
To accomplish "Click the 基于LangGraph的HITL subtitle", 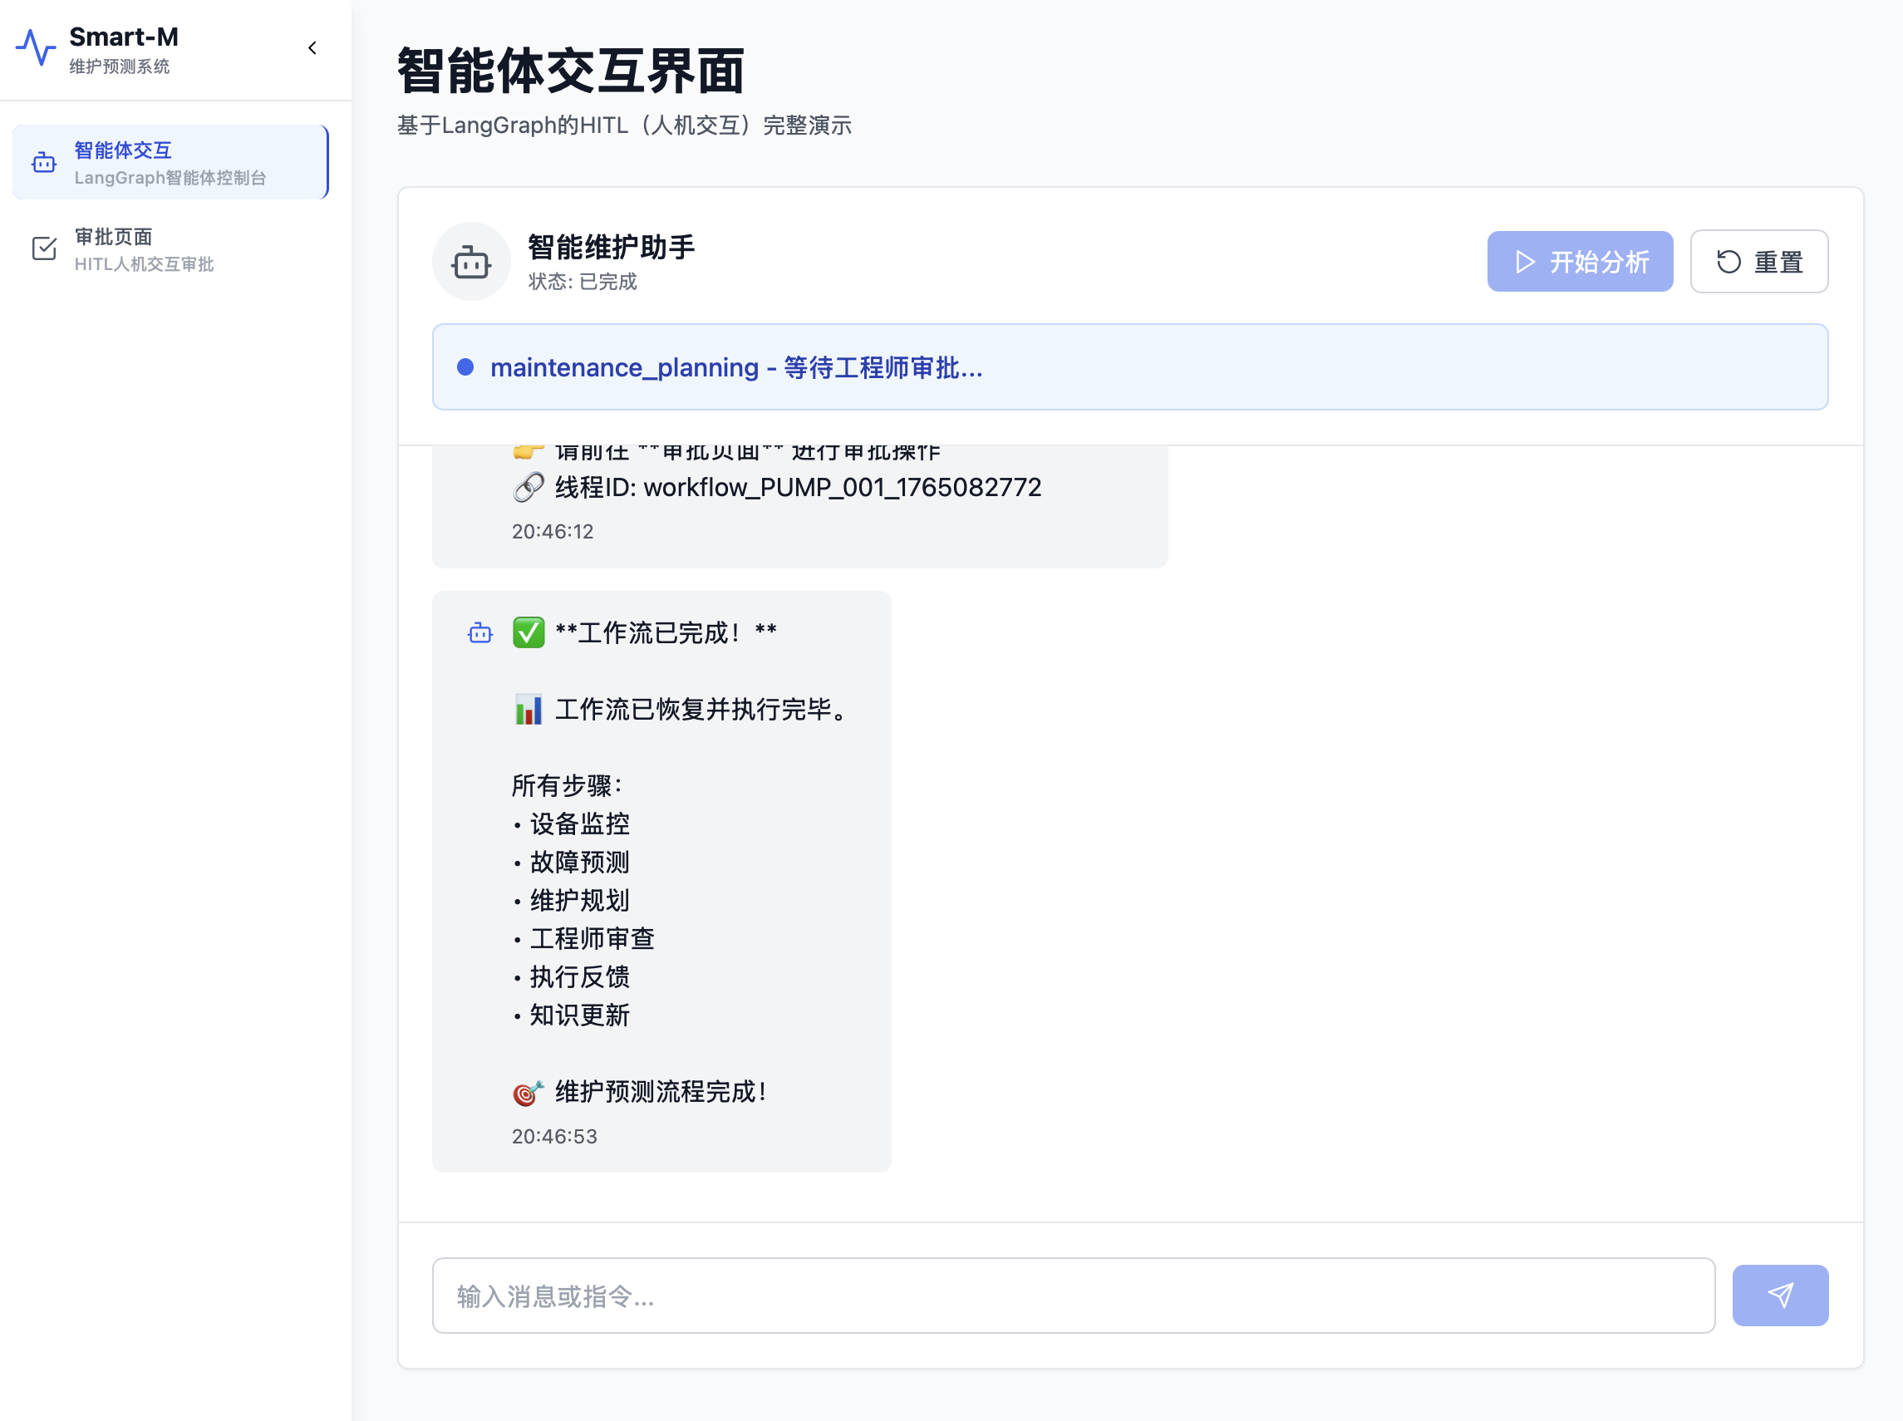I will click(625, 125).
